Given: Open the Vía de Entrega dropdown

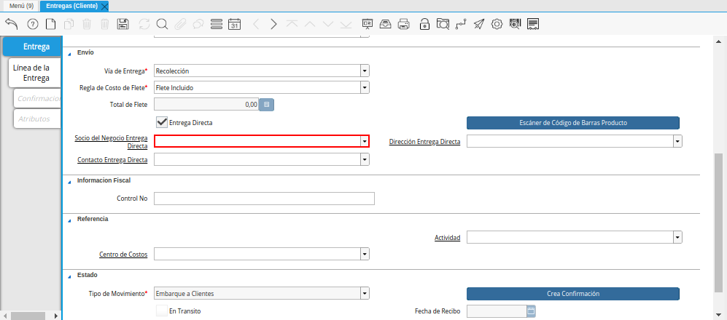Looking at the screenshot, I should point(365,71).
